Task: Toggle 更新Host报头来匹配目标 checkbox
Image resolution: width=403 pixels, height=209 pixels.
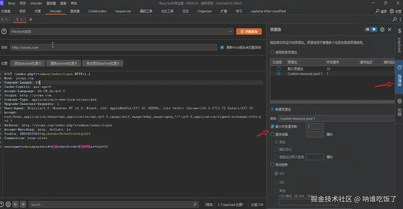Action: click(x=222, y=47)
